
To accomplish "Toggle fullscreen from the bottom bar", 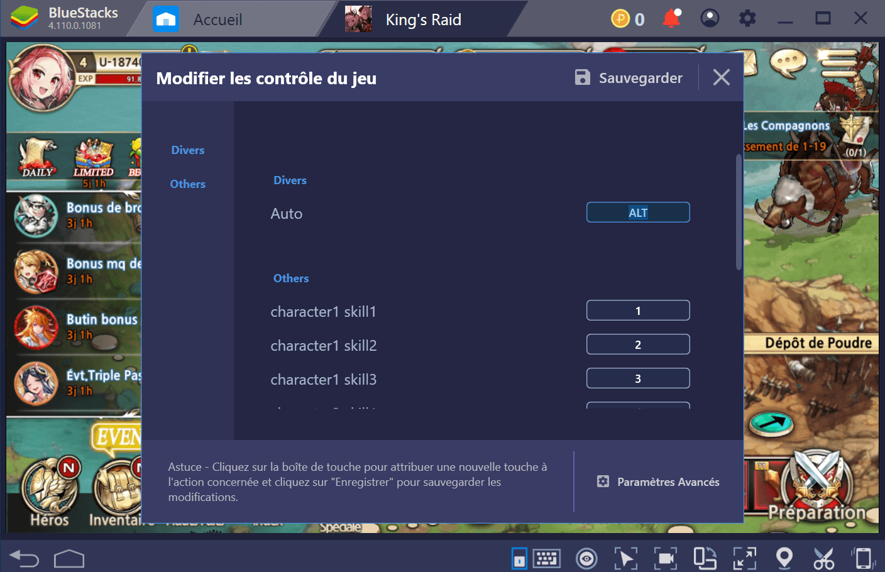I will 744,558.
